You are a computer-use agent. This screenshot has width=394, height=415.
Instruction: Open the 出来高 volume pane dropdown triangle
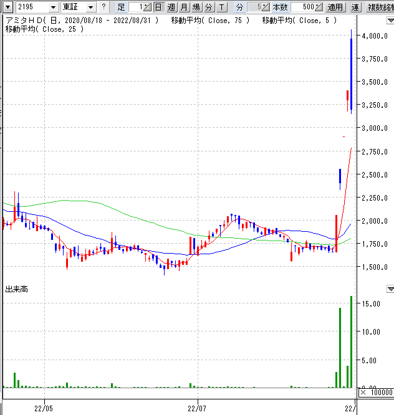click(390, 289)
